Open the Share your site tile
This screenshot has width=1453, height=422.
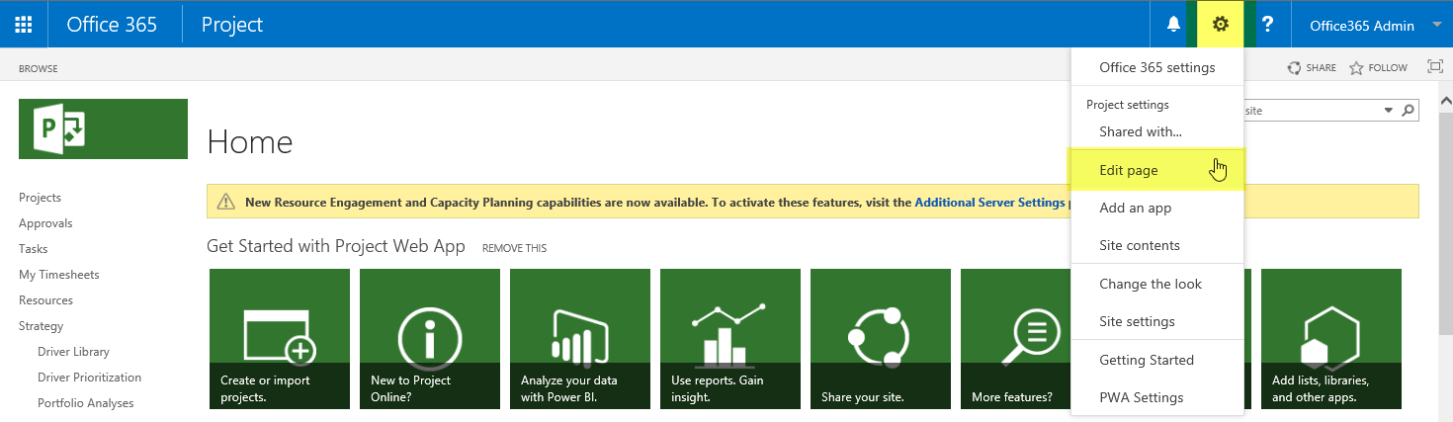click(x=881, y=339)
